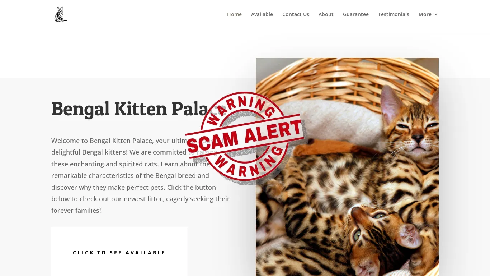Go to the Available page

pyautogui.click(x=262, y=14)
